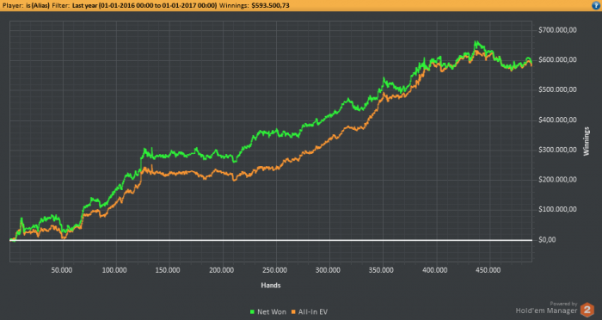
Task: Toggle the All-In EV legend label
Action: 313,312
